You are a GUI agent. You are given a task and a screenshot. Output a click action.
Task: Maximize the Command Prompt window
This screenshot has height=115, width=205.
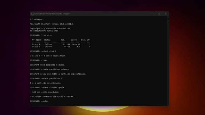(159, 14)
